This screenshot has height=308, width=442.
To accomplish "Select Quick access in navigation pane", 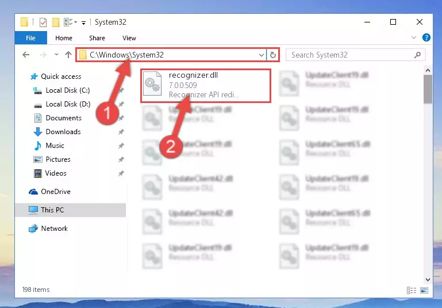I will (x=61, y=77).
